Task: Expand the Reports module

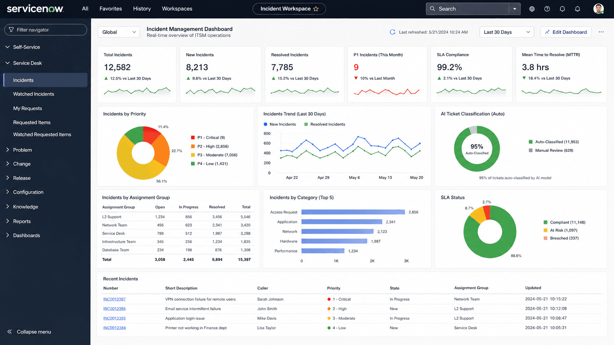Action: click(7, 221)
